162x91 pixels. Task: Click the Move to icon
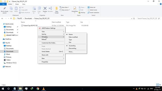[x=34, y=8]
